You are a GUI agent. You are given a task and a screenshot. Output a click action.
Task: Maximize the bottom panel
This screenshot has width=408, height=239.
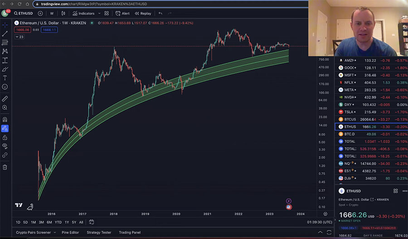point(329,232)
